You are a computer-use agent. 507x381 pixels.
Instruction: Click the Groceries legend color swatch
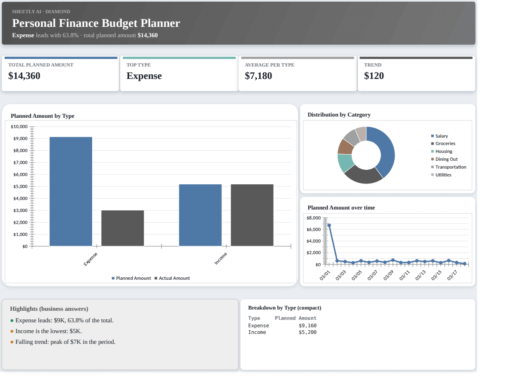[x=433, y=143]
